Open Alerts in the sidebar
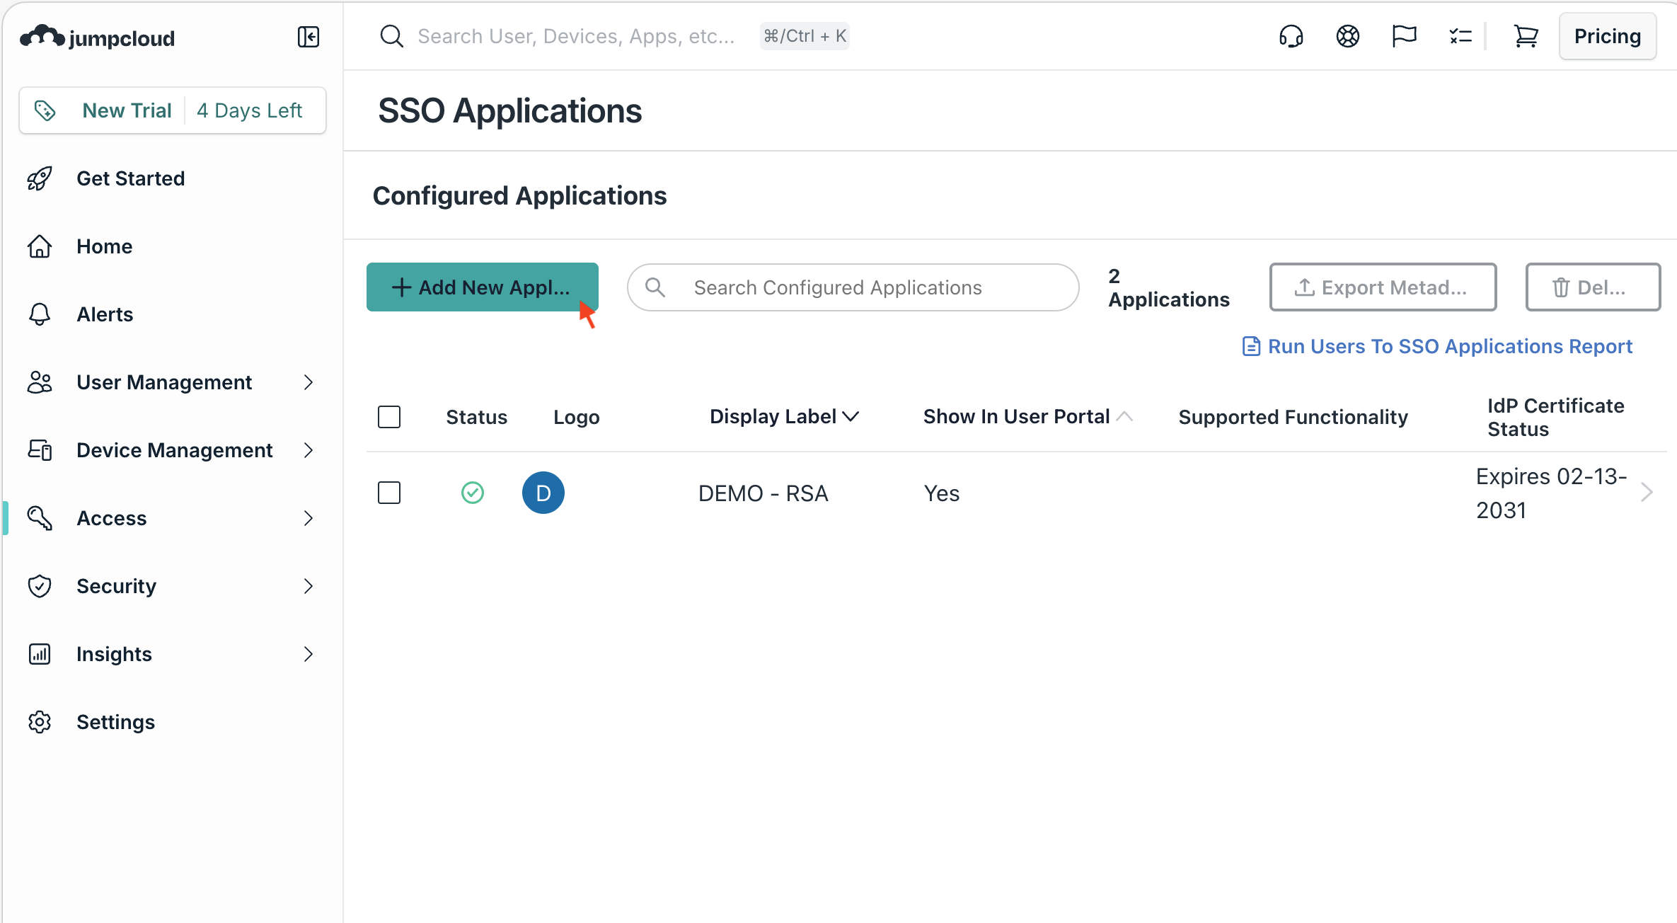1677x923 pixels. pyautogui.click(x=105, y=314)
